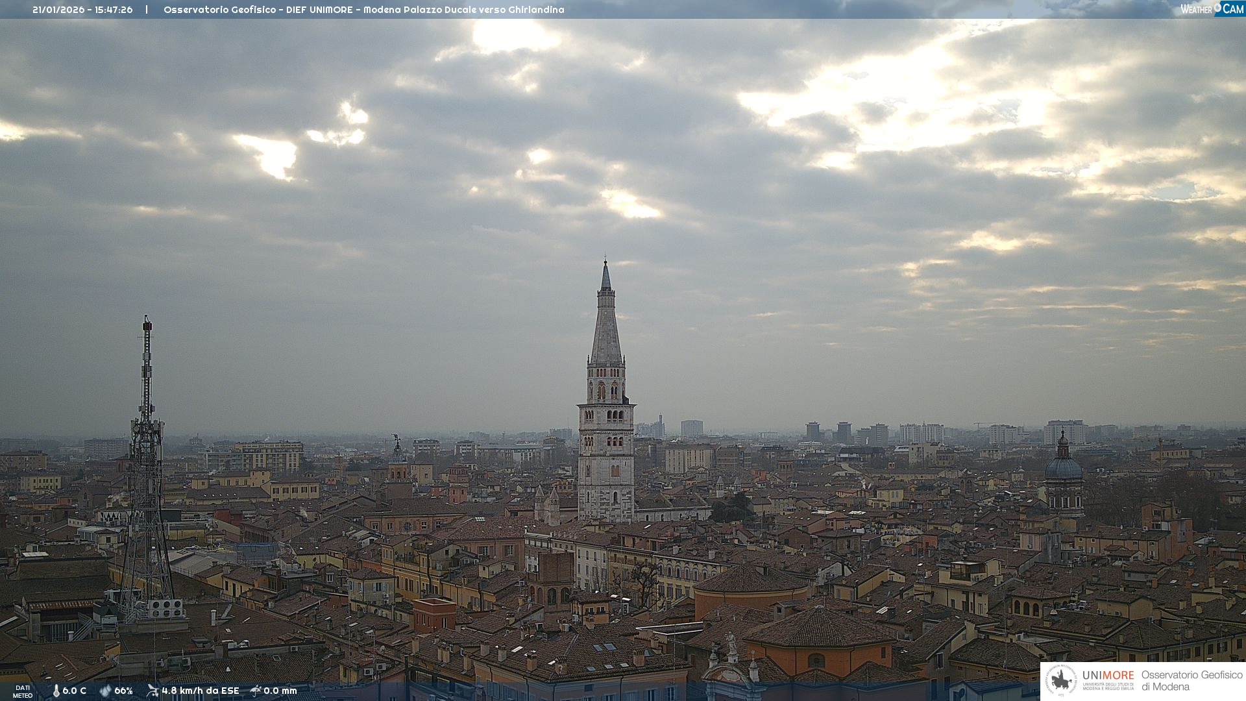This screenshot has width=1246, height=701.
Task: Click the 4.8 km/h da ESE wind reading
Action: (200, 691)
